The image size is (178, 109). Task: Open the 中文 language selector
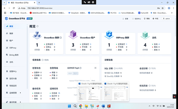(x=155, y=19)
